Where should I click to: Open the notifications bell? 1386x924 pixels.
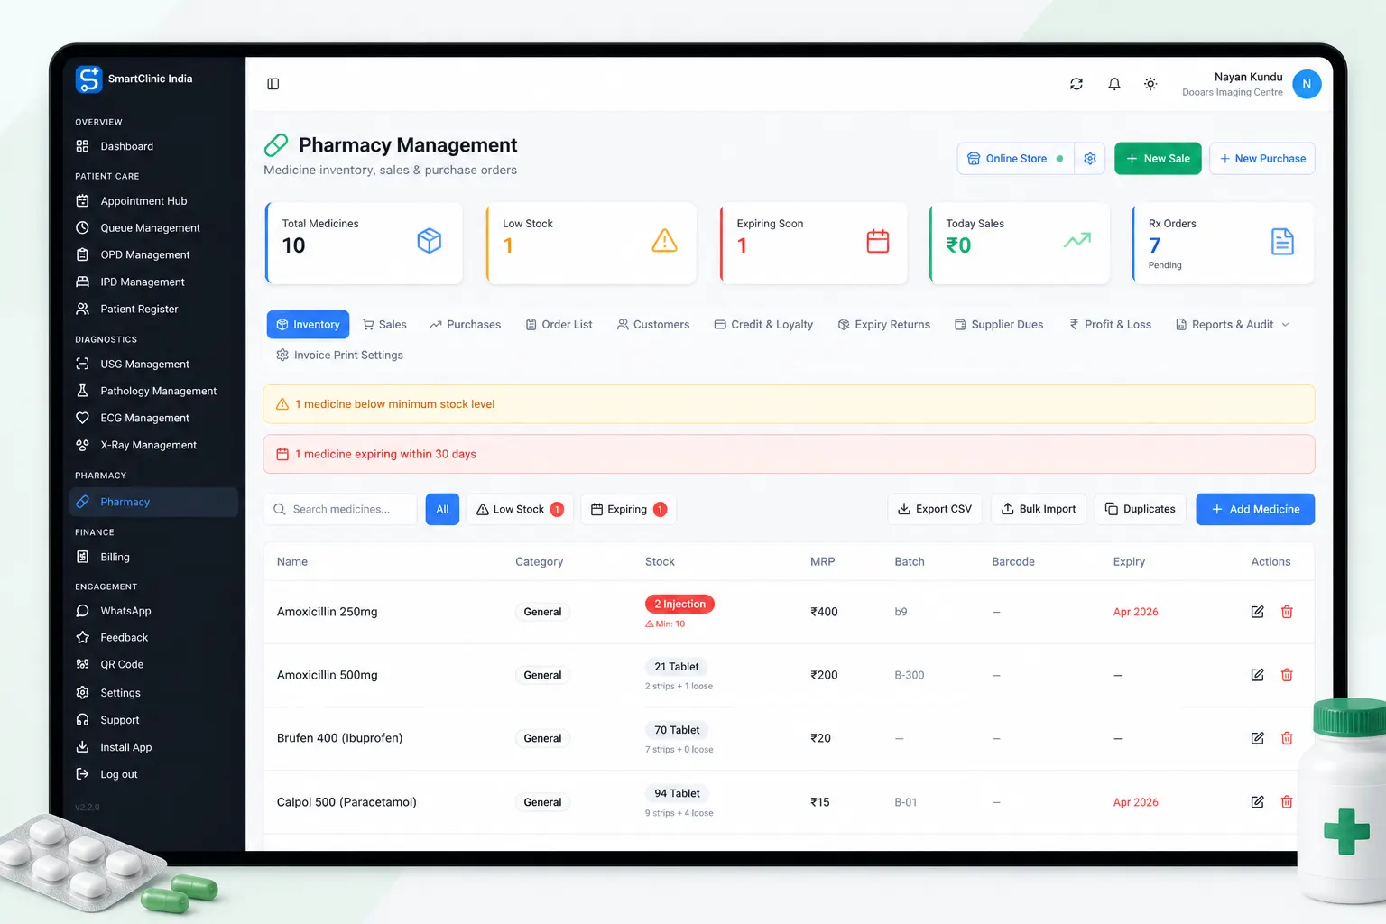pyautogui.click(x=1114, y=84)
